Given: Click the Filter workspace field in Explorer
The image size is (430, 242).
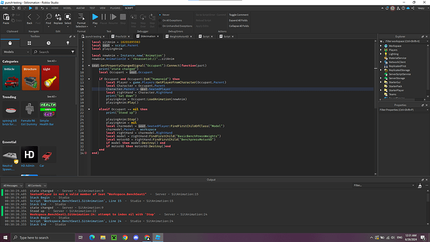Looking at the screenshot, I should point(404,41).
